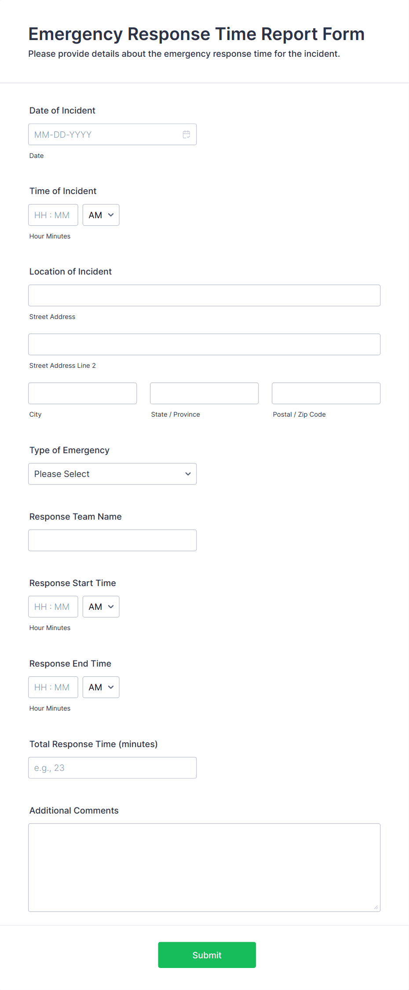This screenshot has width=409, height=990.
Task: Click the Submit button
Action: (x=207, y=955)
